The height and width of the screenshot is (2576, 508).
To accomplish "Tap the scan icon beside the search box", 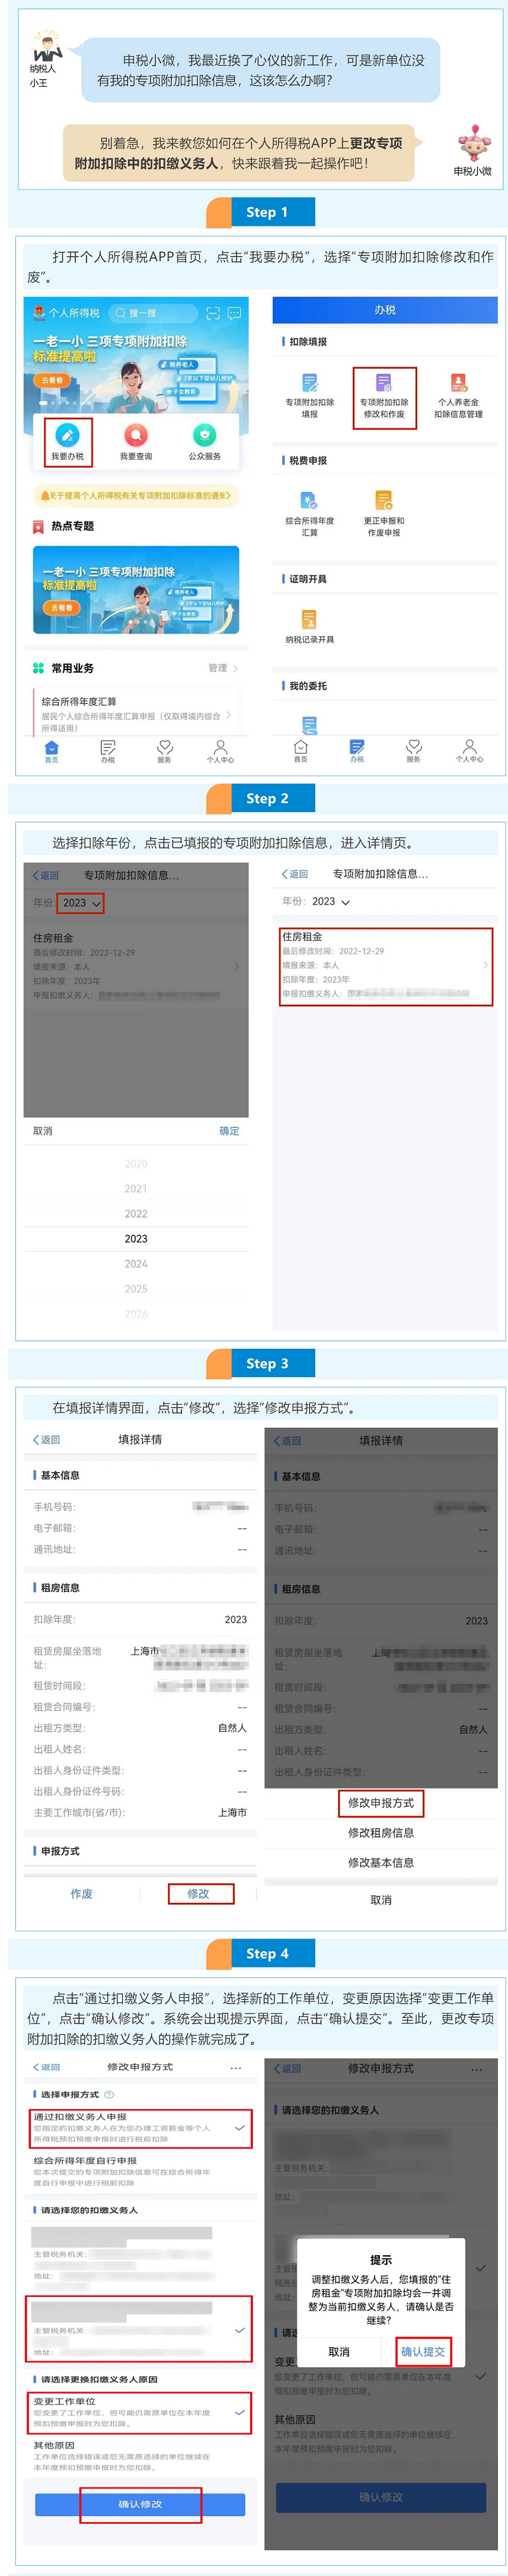I will pyautogui.click(x=212, y=313).
